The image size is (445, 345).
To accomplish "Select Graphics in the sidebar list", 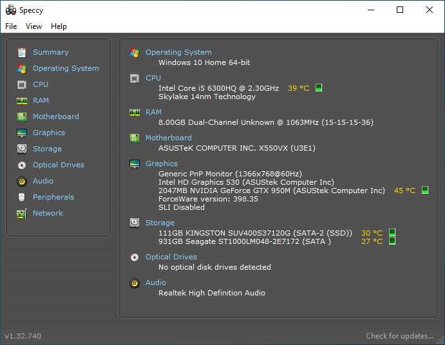I will (x=48, y=133).
